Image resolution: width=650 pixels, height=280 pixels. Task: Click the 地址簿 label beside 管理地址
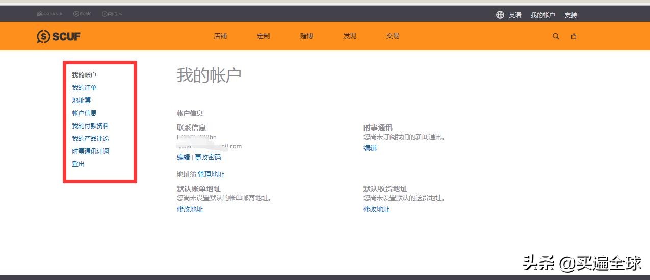(x=187, y=174)
